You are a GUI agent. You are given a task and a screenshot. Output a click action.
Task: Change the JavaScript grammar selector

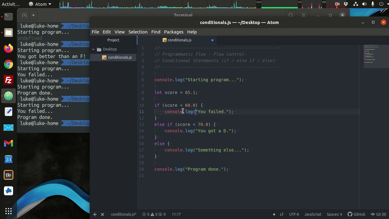pyautogui.click(x=313, y=214)
